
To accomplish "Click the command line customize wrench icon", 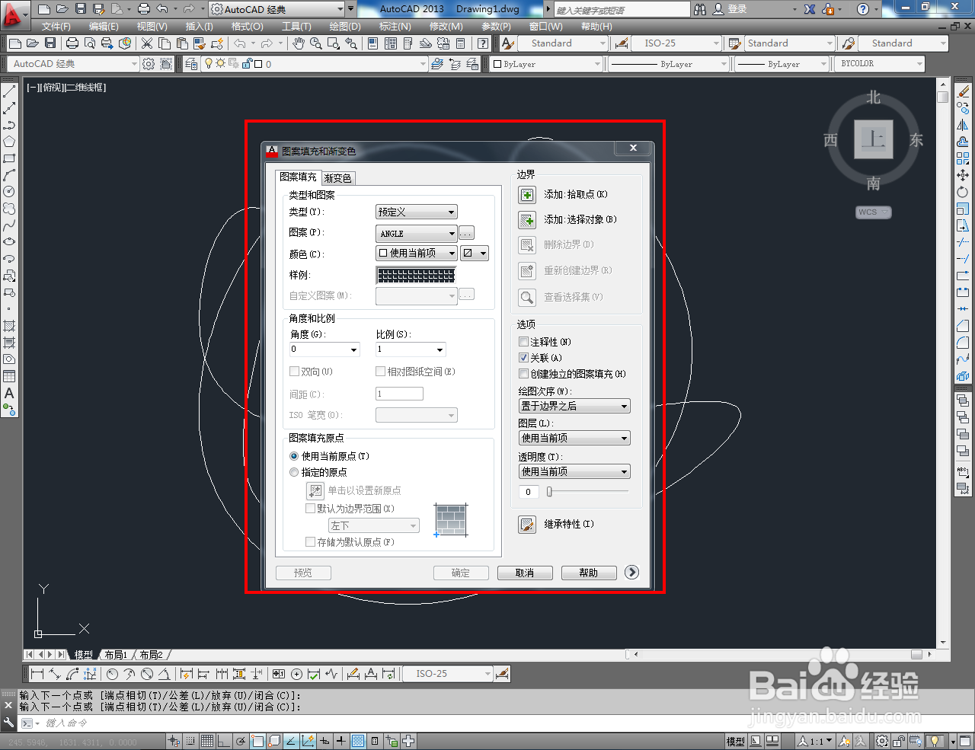I will tap(8, 723).
